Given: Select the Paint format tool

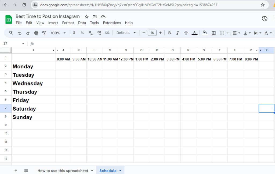Looking at the screenshot, I should coord(44,33).
